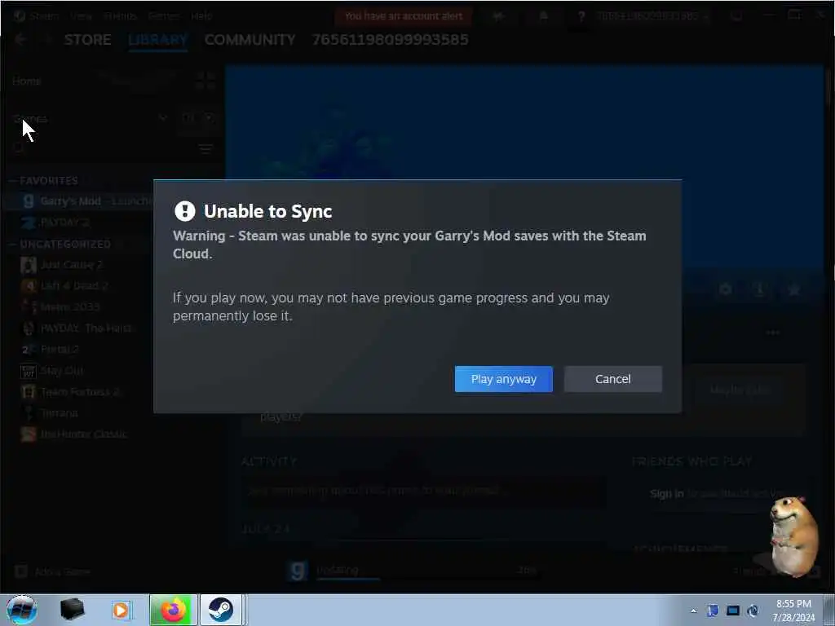
Task: Open the Help menu
Action: 201,16
